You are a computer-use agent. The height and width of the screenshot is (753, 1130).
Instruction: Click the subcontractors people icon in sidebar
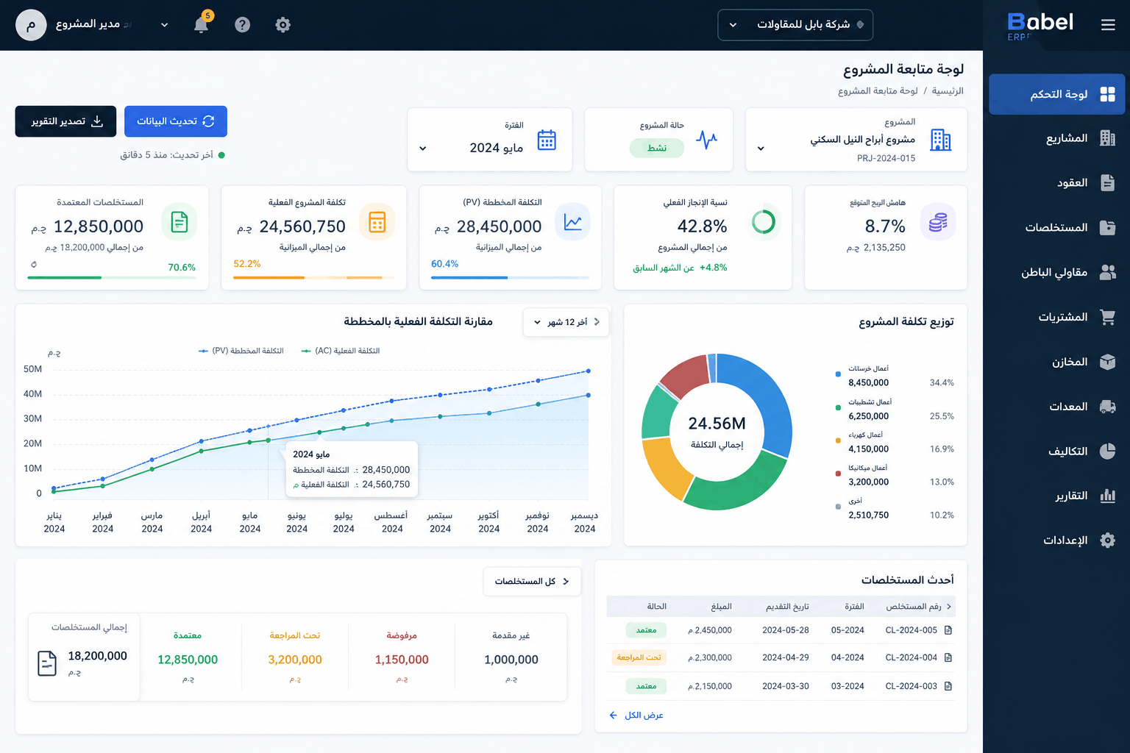tap(1108, 272)
